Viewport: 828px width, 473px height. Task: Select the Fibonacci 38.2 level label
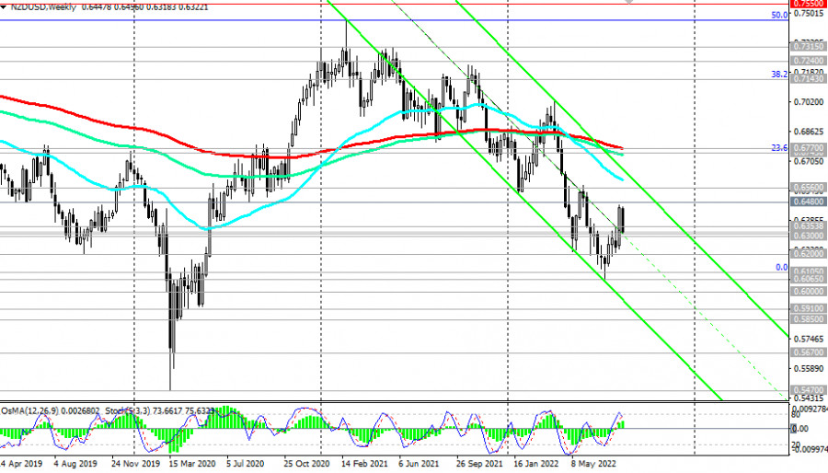779,75
